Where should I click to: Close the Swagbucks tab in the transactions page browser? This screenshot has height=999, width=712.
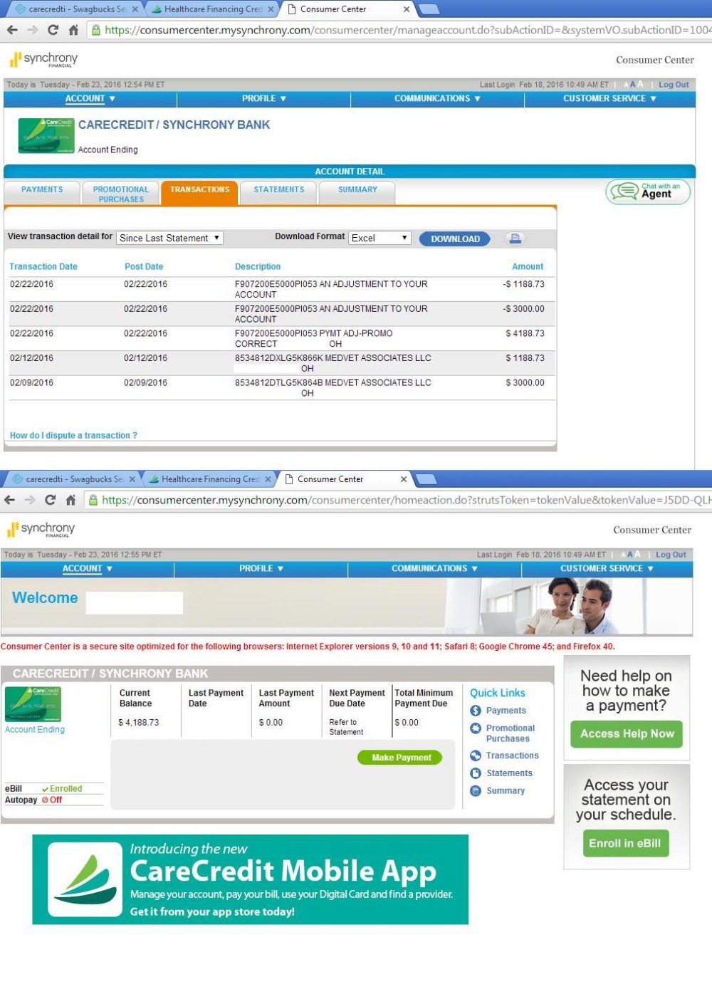pyautogui.click(x=135, y=9)
